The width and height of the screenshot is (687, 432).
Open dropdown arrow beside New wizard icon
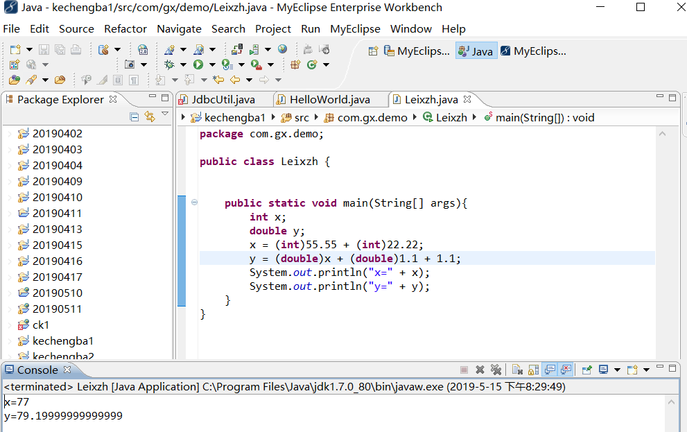point(29,49)
